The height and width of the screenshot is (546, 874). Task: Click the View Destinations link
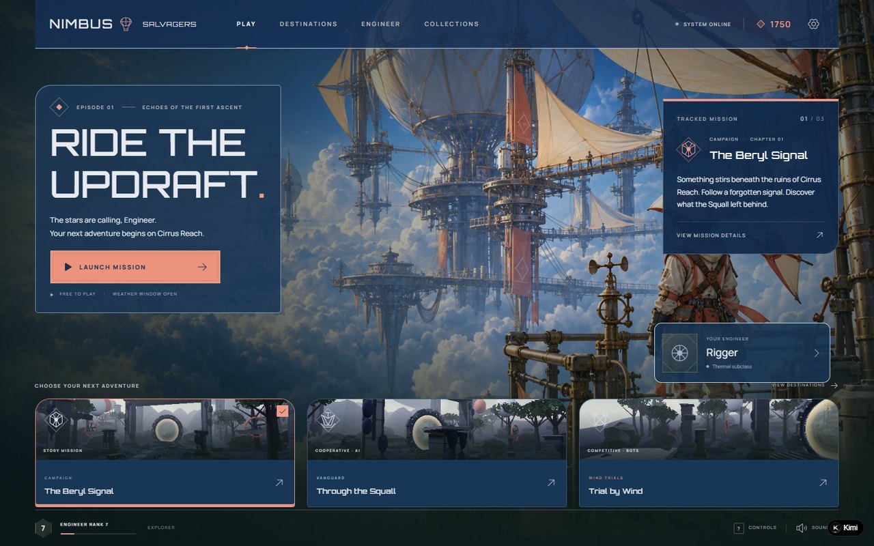[x=804, y=385]
